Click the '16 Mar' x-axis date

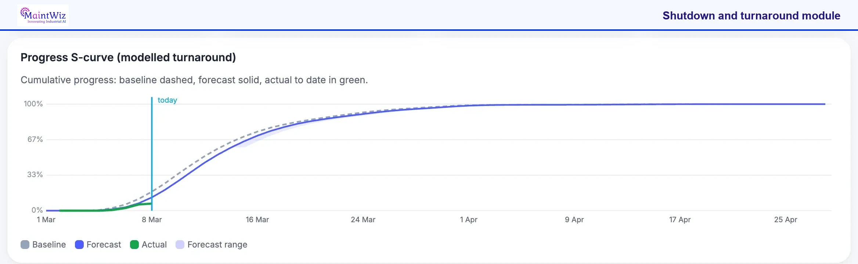click(257, 220)
